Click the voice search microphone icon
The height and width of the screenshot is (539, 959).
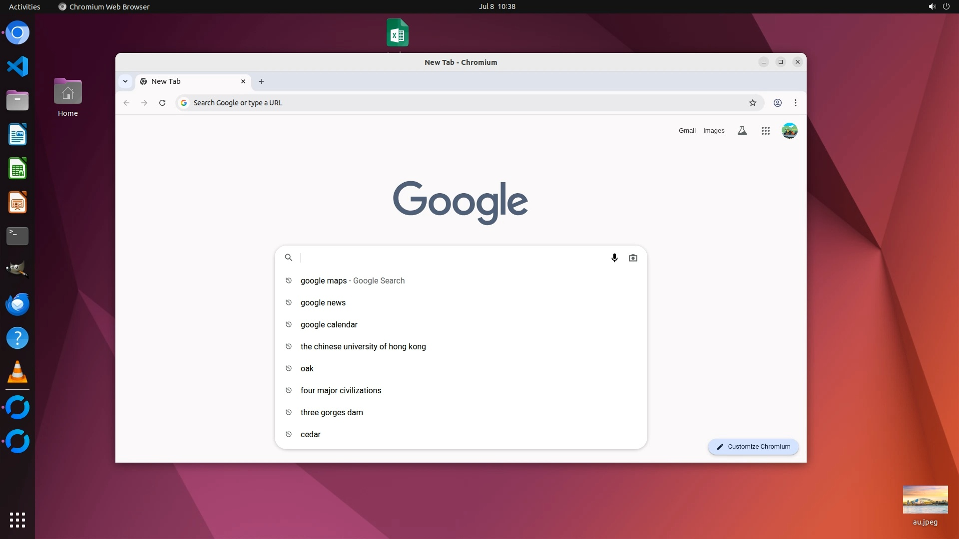pyautogui.click(x=614, y=258)
